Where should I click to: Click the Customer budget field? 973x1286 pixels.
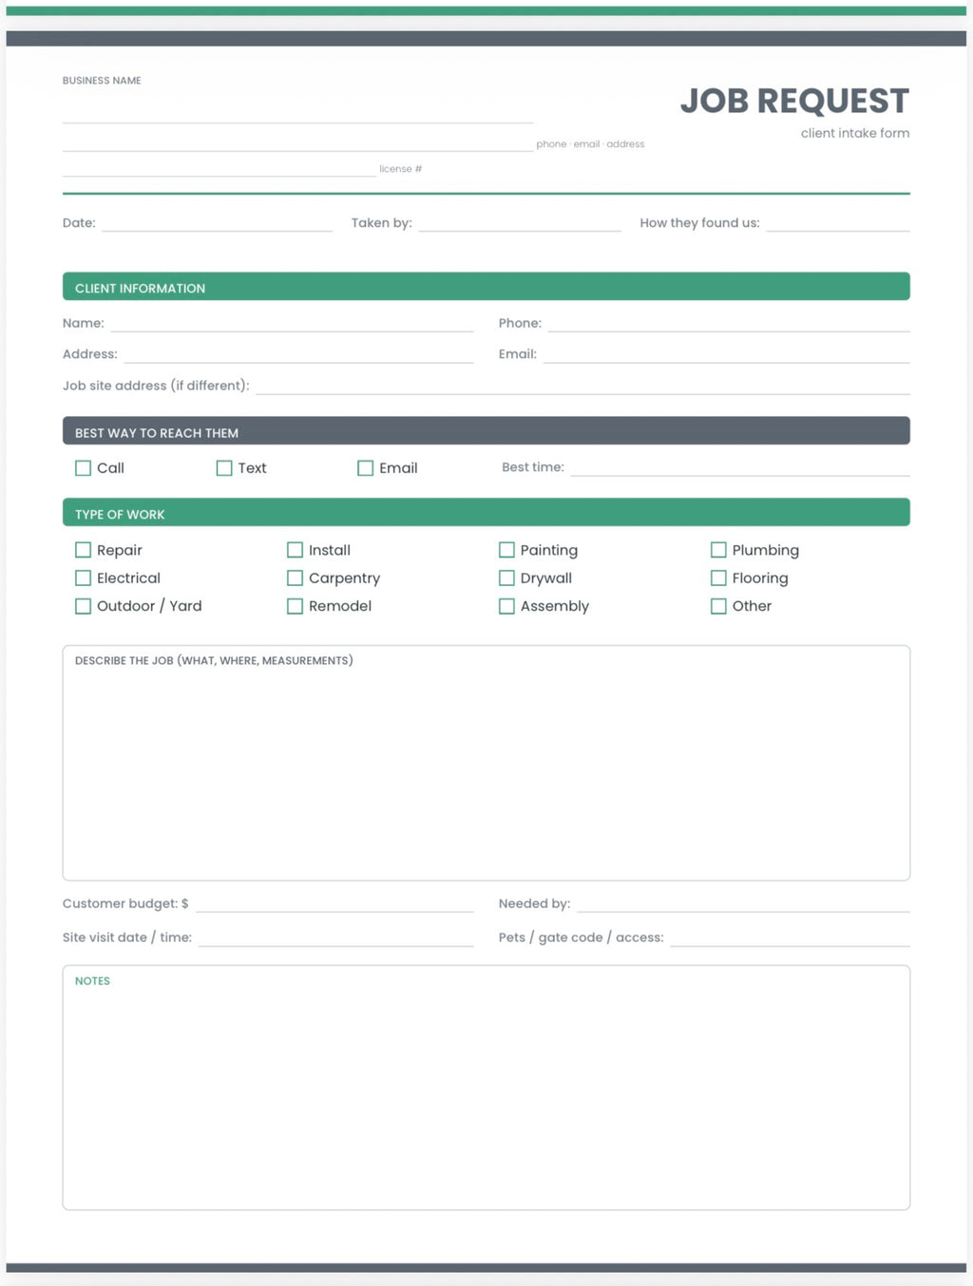click(x=334, y=903)
